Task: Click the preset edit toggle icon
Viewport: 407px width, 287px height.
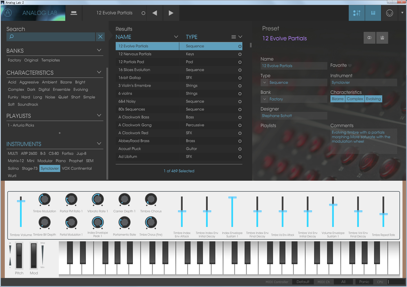Action: click(x=370, y=38)
